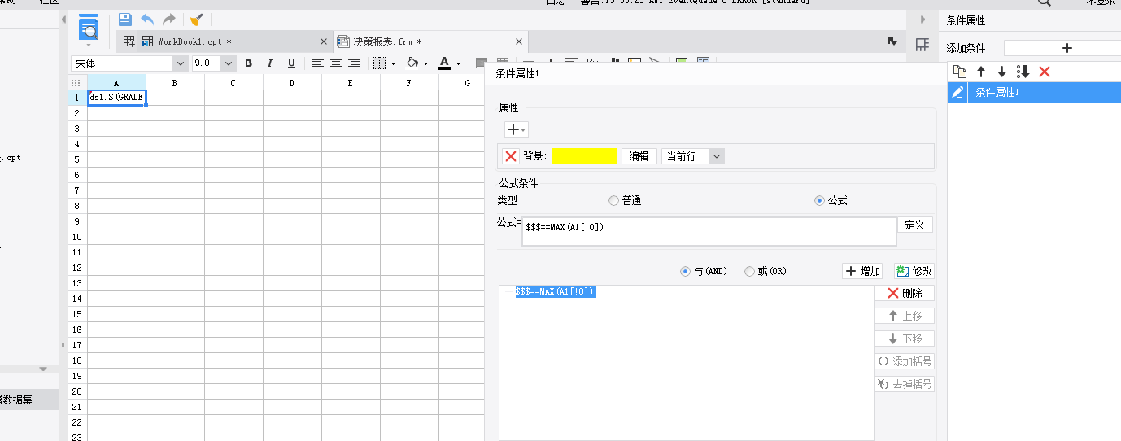Toggle underline formatting
This screenshot has width=1121, height=441.
[x=291, y=63]
